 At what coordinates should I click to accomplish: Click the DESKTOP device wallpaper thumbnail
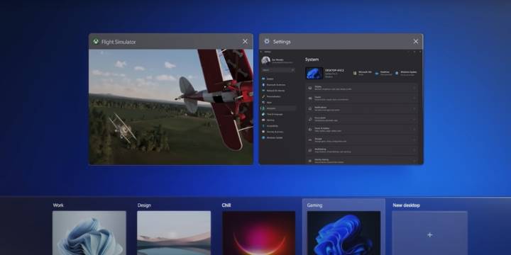(314, 73)
